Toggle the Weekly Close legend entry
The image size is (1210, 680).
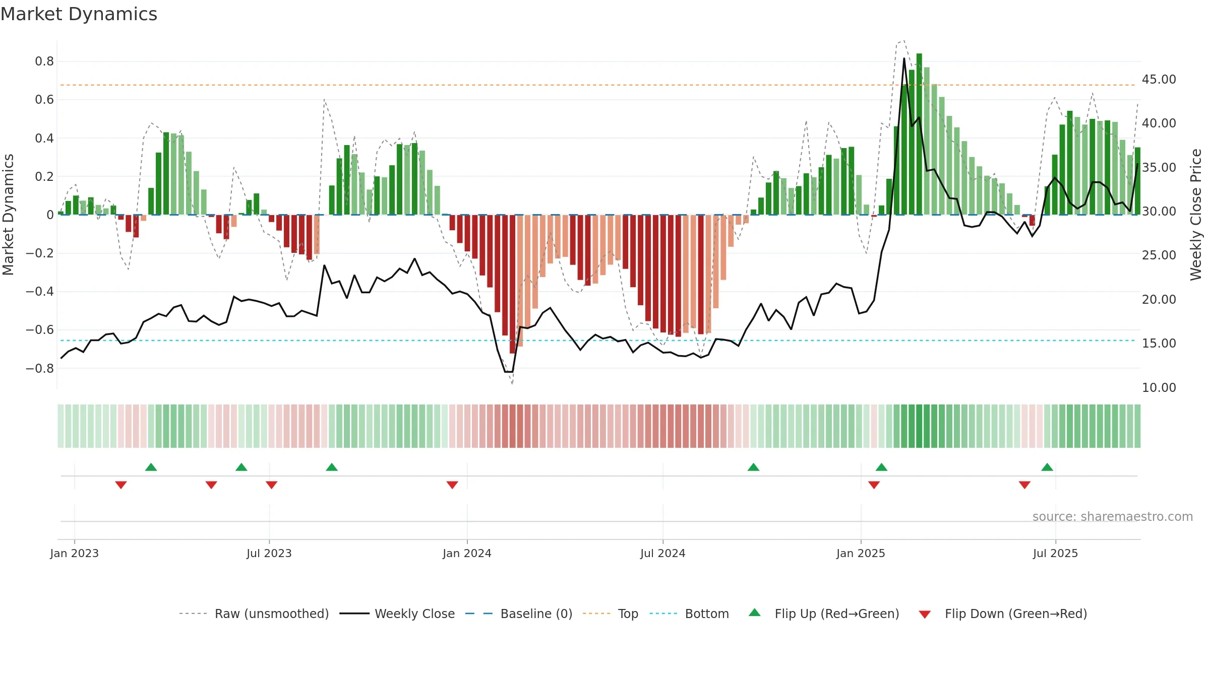(397, 614)
